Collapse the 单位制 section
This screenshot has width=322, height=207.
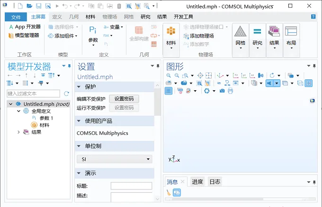79,146
